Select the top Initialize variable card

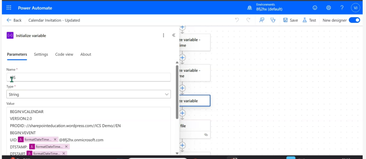pyautogui.click(x=195, y=42)
